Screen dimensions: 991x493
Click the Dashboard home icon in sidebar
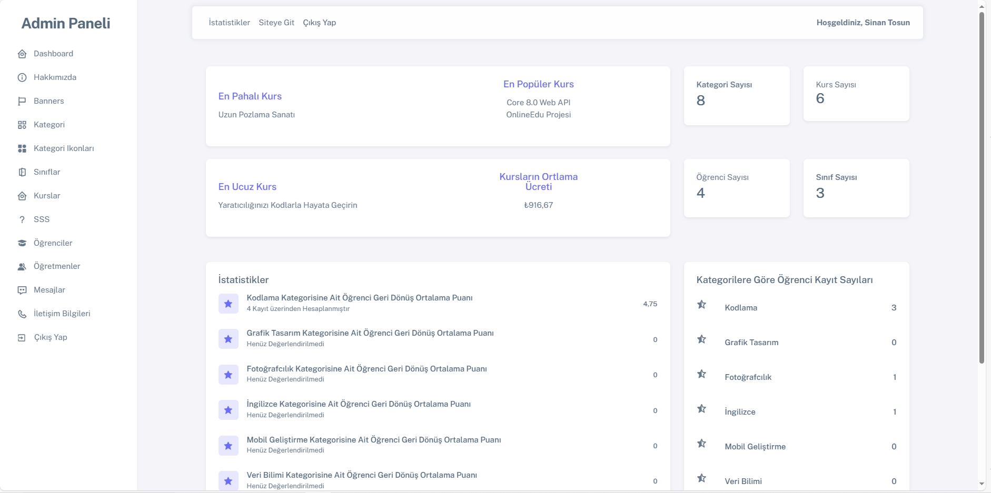coord(22,54)
